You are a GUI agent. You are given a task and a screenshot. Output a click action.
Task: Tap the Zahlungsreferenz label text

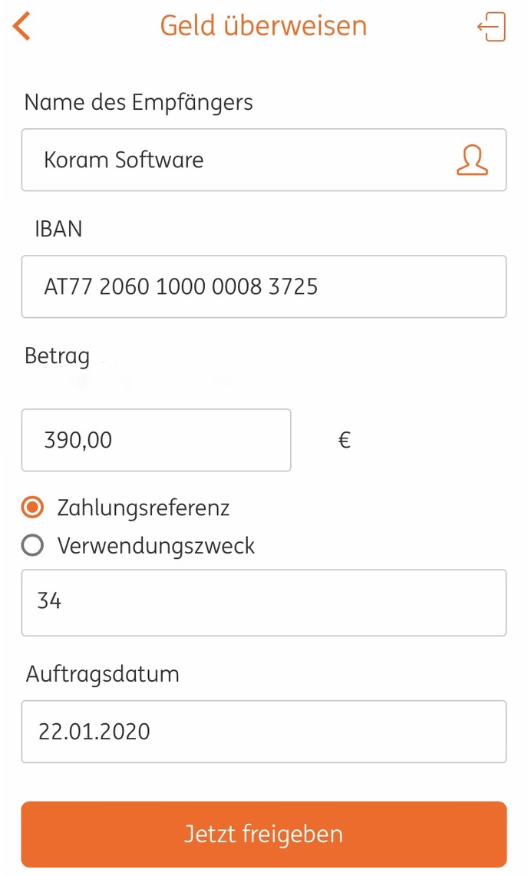point(144,507)
